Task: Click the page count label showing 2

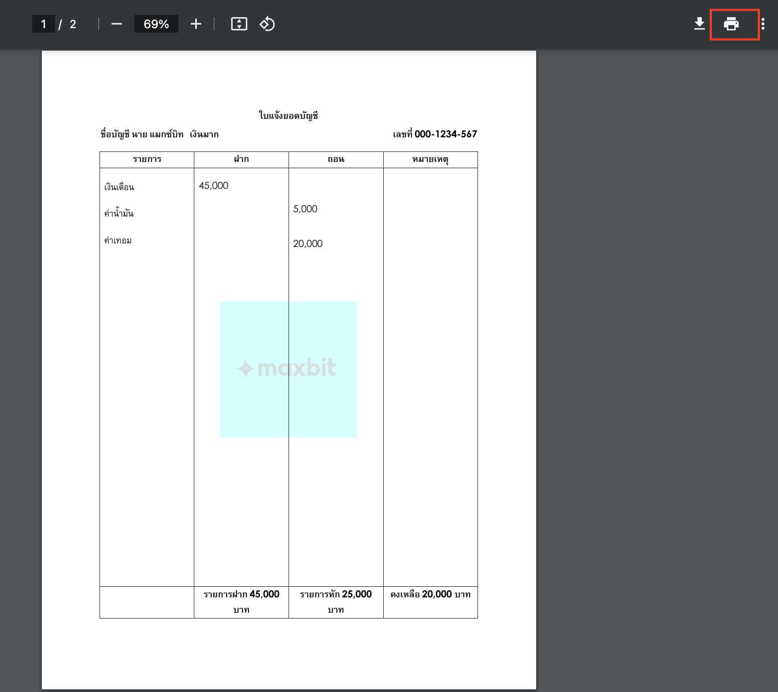Action: coord(72,24)
